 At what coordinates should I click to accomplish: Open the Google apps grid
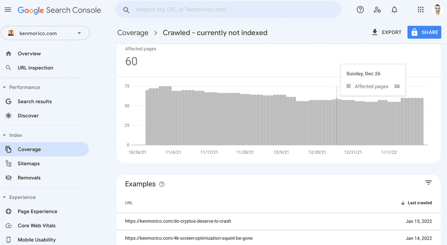(421, 10)
